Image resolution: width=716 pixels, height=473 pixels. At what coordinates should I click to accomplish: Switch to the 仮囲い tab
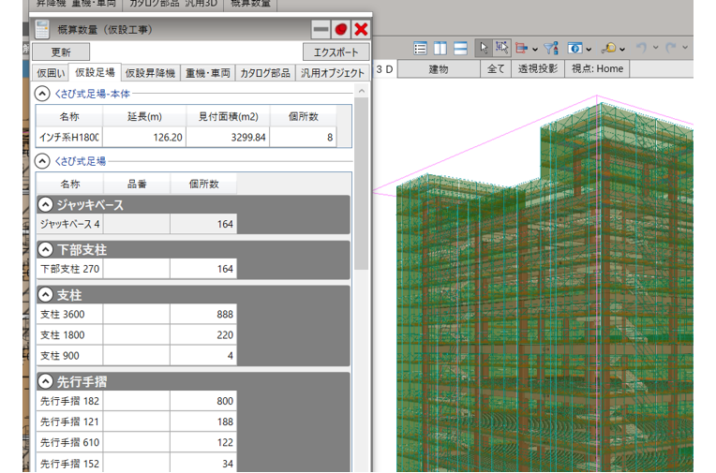(51, 72)
